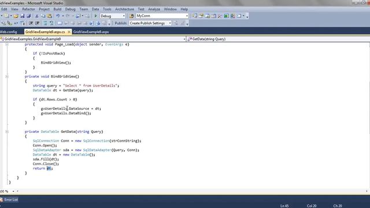The height and width of the screenshot is (208, 370).
Task: Start debugging with the green play arrow
Action: coord(95,16)
